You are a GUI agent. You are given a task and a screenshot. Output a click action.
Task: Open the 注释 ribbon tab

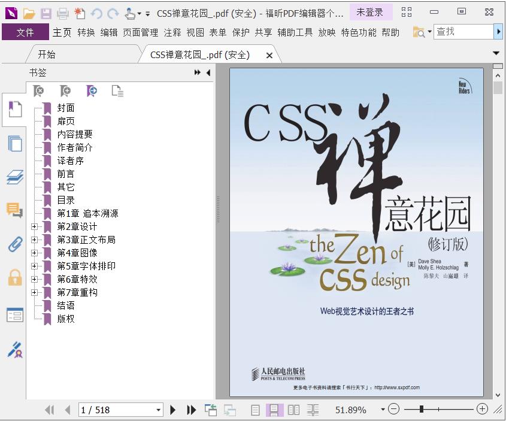(172, 32)
